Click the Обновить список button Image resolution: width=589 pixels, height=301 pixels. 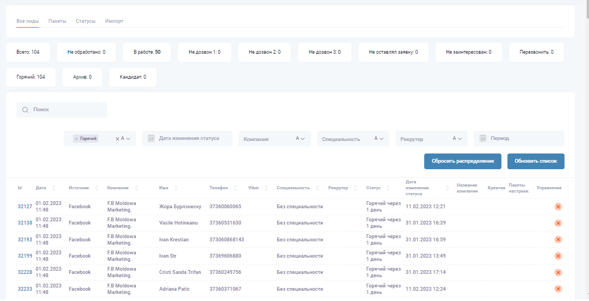pyautogui.click(x=536, y=161)
